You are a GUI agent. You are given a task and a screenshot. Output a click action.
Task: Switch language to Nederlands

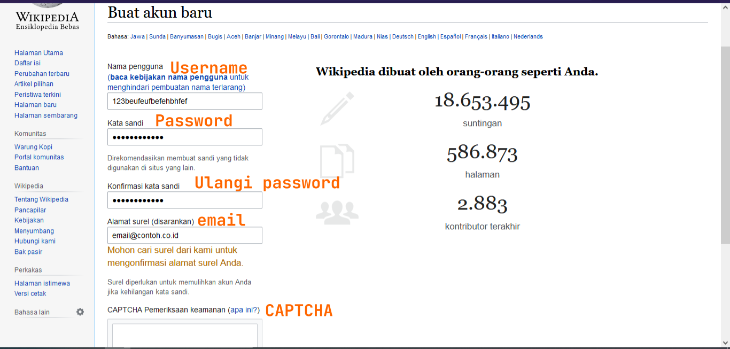click(x=528, y=37)
